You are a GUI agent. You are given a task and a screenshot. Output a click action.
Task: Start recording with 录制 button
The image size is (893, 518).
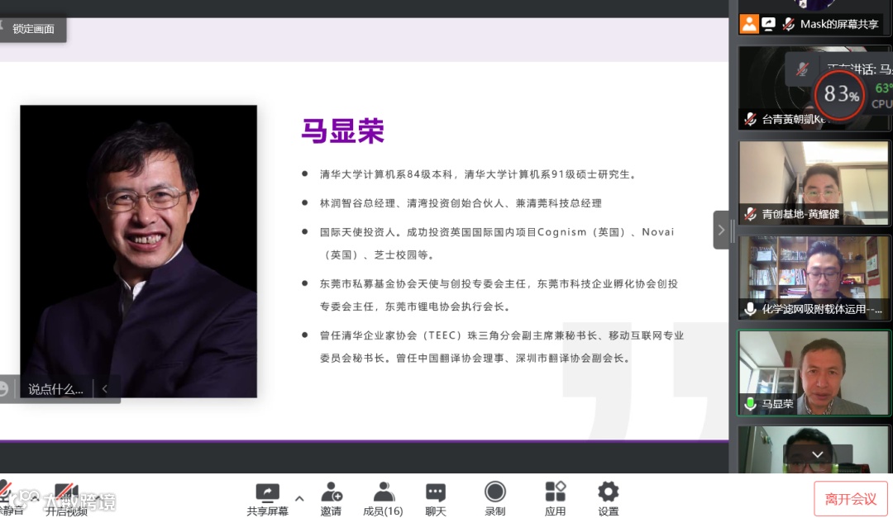pos(495,499)
